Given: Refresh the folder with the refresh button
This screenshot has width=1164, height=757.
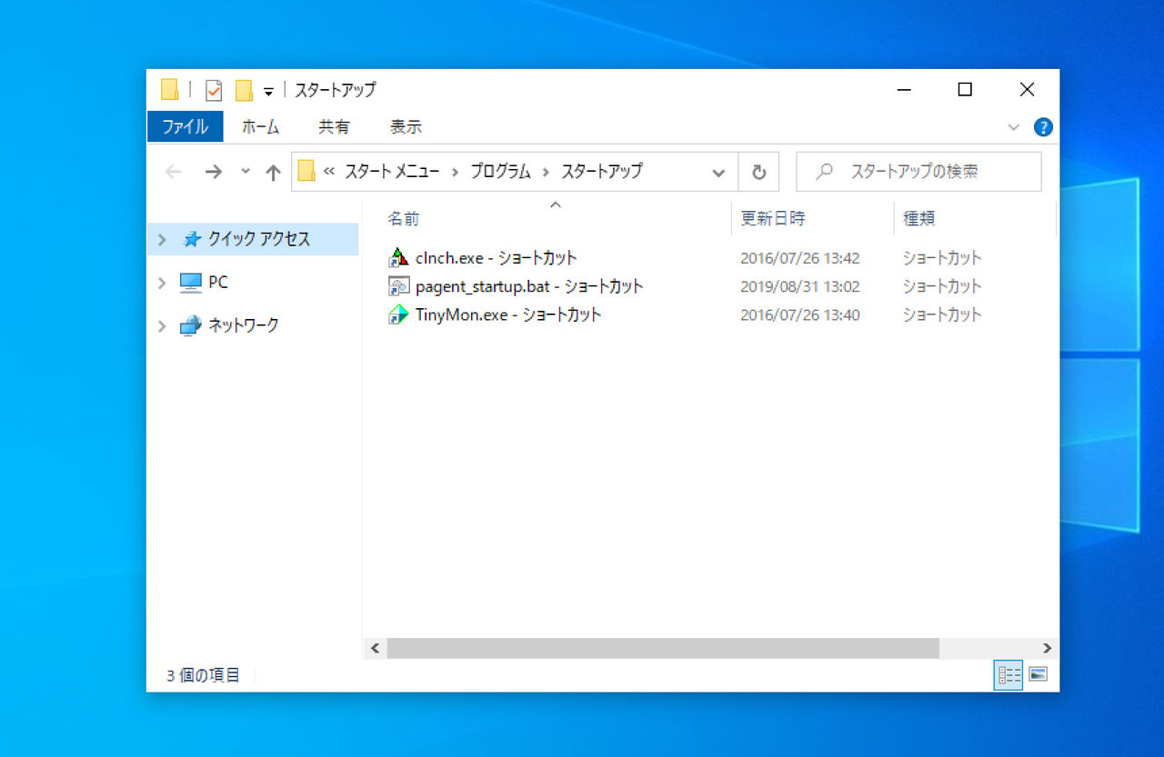Looking at the screenshot, I should click(758, 172).
